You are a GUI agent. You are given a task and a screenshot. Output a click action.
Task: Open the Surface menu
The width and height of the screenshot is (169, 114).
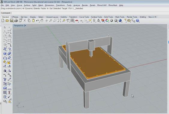pos(27,5)
